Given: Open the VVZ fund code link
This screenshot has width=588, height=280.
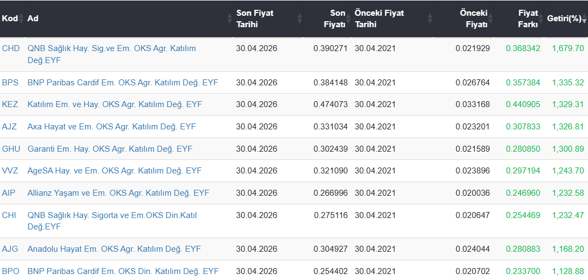Looking at the screenshot, I should pyautogui.click(x=10, y=171).
